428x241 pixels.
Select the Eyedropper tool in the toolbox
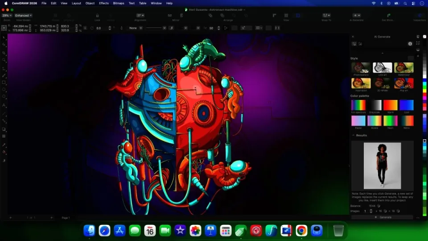click(4, 145)
